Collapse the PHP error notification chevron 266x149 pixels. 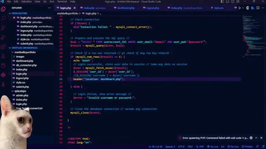click(256, 138)
